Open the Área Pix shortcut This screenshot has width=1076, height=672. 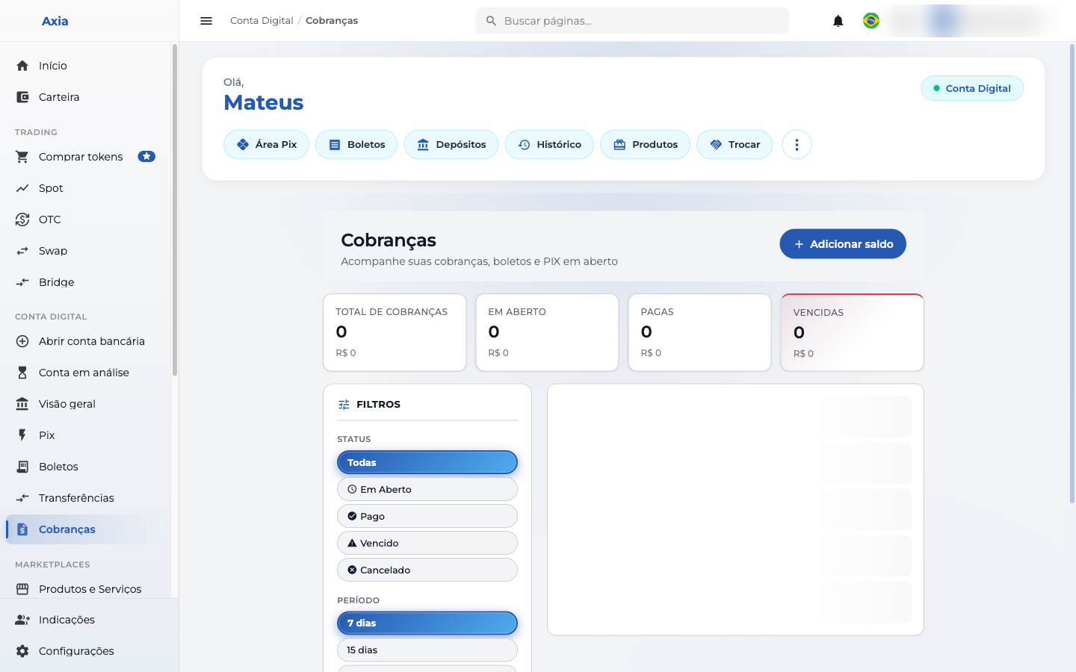(266, 145)
